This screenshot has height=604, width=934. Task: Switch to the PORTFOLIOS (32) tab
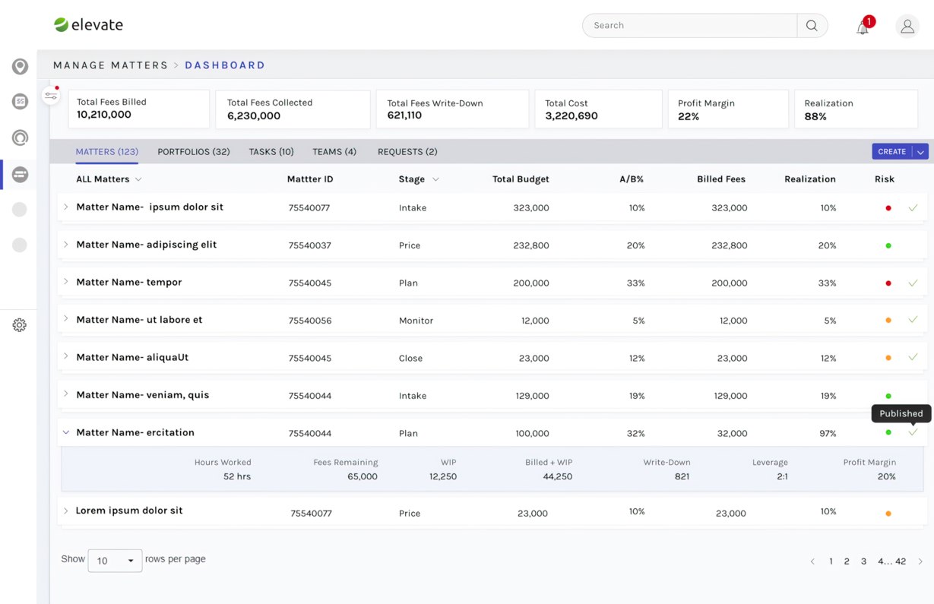(194, 152)
